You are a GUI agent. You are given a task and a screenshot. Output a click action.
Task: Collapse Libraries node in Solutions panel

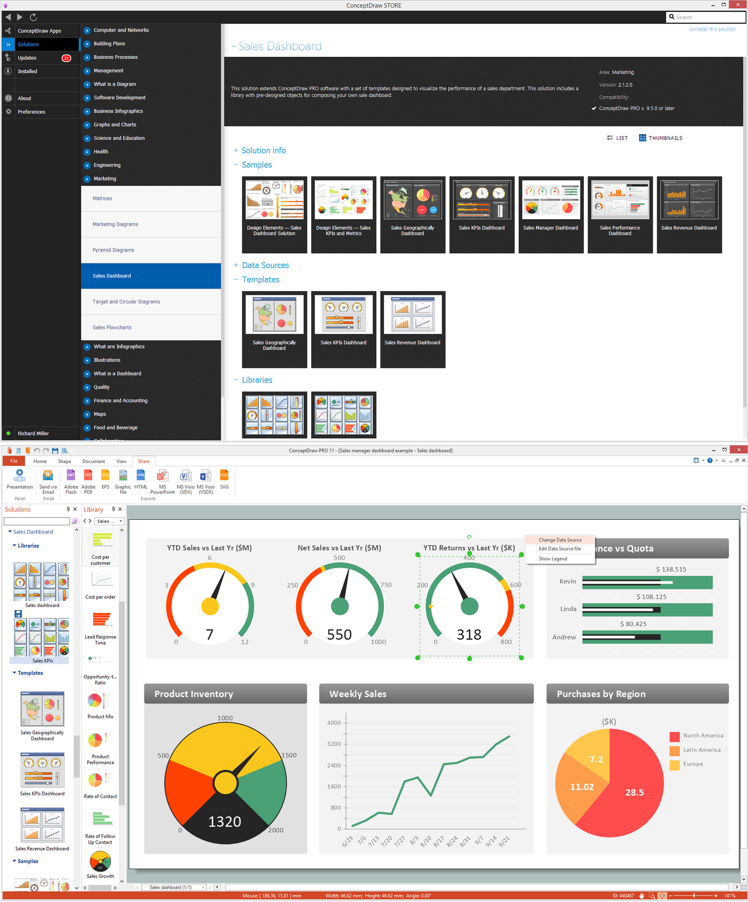tap(14, 546)
